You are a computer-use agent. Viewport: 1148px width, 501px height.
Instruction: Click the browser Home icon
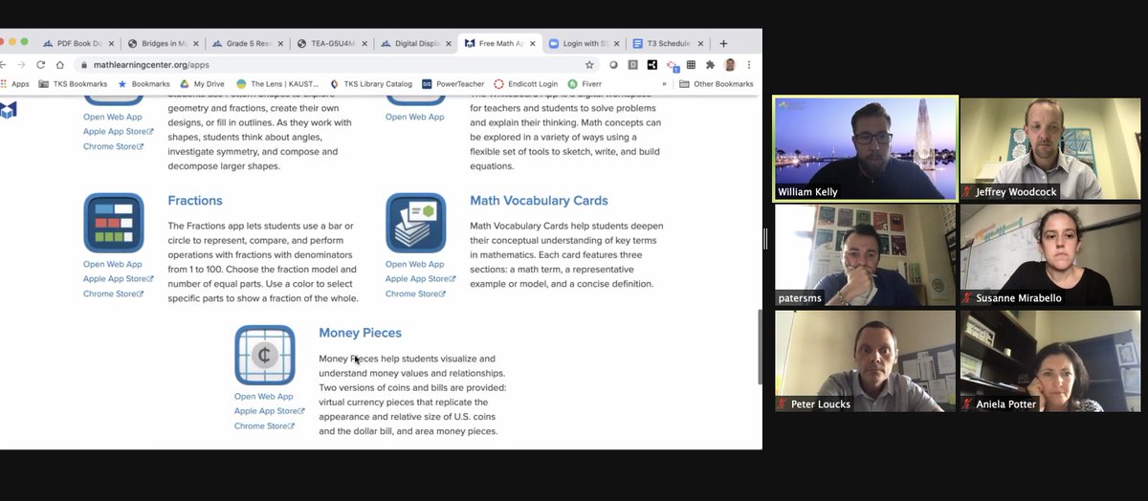pyautogui.click(x=59, y=65)
